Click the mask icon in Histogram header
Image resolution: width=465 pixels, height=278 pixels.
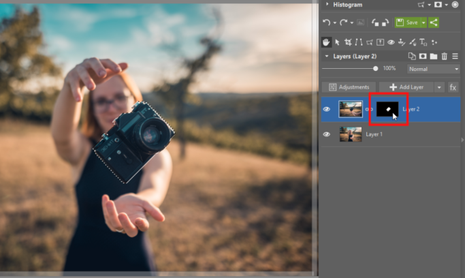438,5
